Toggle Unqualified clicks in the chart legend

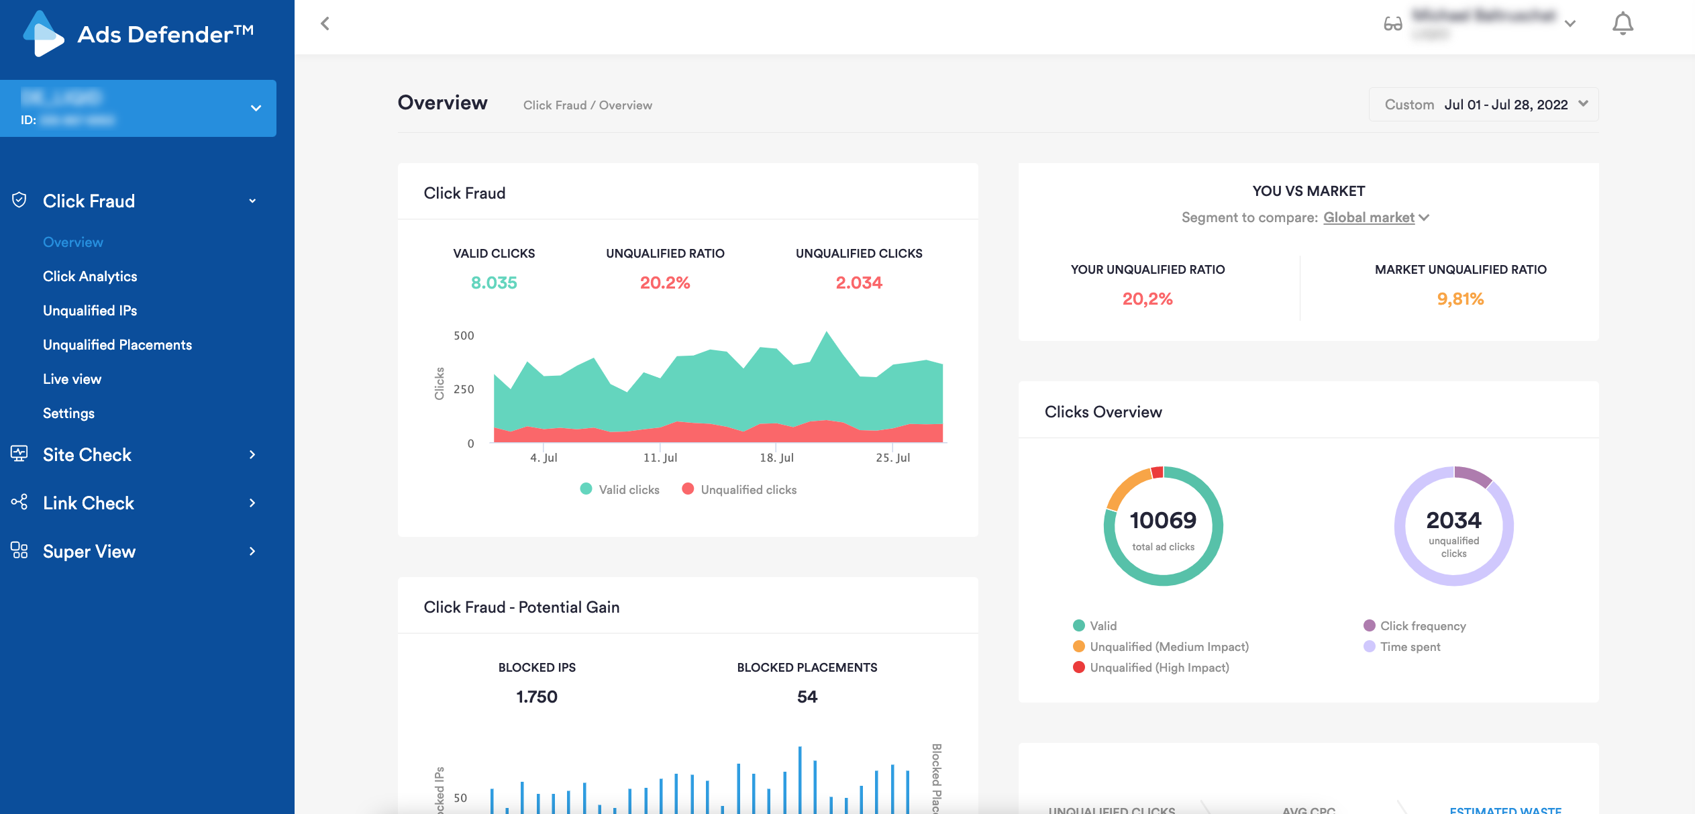(x=739, y=489)
